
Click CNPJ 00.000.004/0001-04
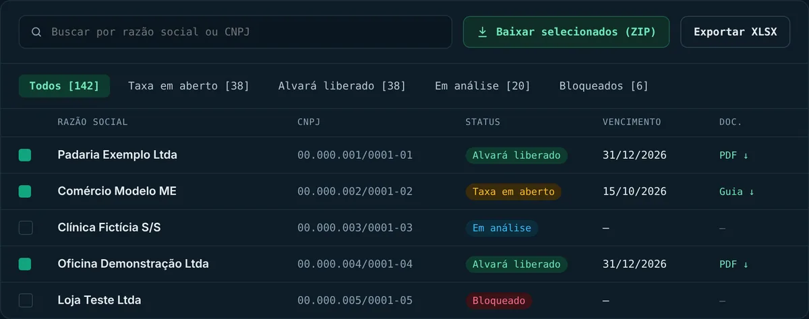coord(355,264)
